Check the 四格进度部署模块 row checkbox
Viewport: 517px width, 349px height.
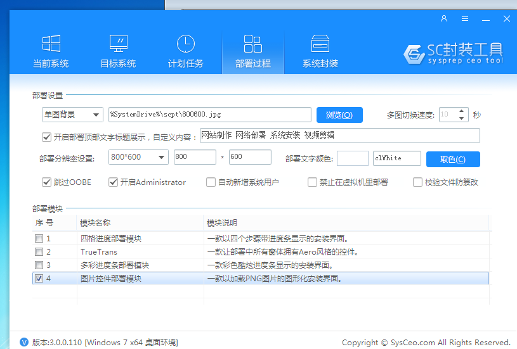pyautogui.click(x=39, y=239)
